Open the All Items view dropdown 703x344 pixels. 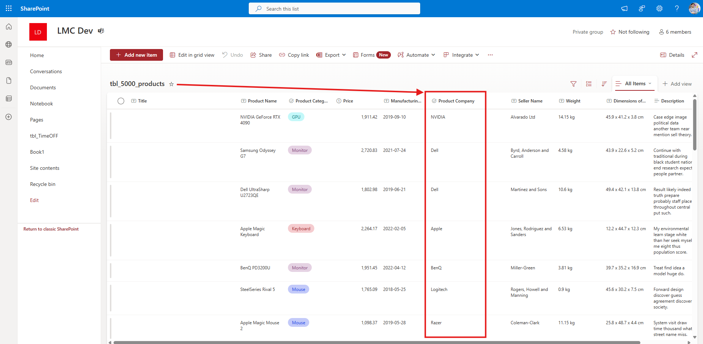click(634, 84)
